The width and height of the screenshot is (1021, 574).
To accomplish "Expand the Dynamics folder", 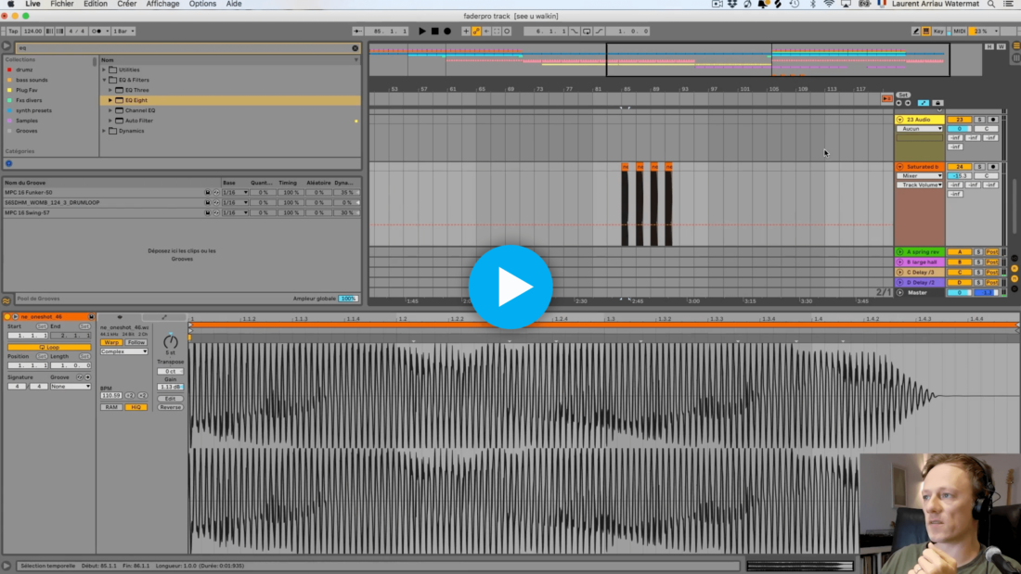I will click(x=104, y=131).
